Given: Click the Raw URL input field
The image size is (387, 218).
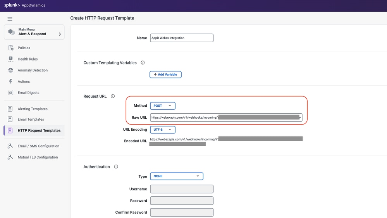Looking at the screenshot, I should pos(226,118).
